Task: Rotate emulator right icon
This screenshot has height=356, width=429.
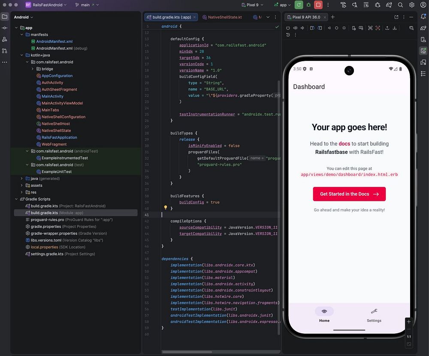Action: pos(320,28)
